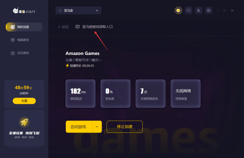Click the 停止加速 button

[124, 127]
